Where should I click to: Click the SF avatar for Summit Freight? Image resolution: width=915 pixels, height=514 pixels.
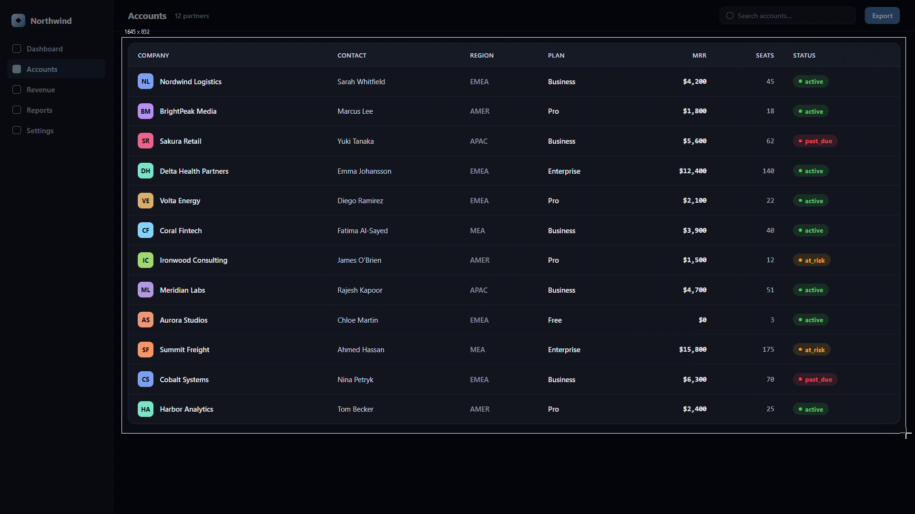[x=145, y=350]
